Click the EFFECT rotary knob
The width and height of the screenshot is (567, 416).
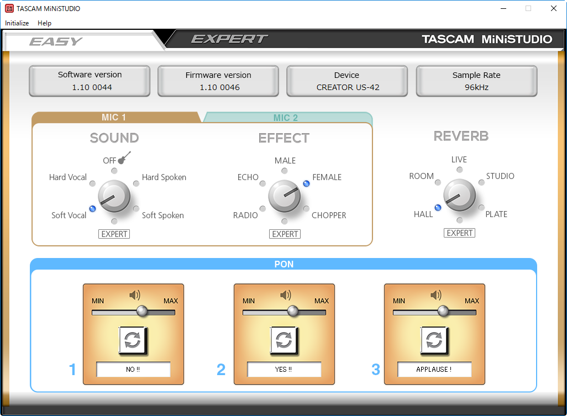[x=285, y=197]
